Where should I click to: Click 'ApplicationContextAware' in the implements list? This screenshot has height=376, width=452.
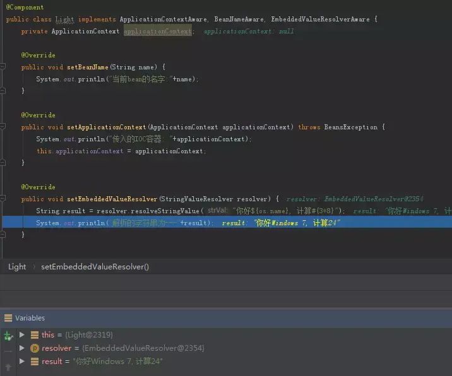pyautogui.click(x=163, y=20)
